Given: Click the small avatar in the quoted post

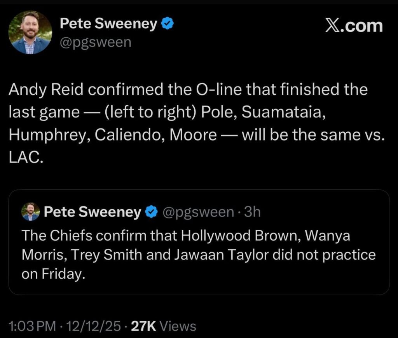Looking at the screenshot, I should click(31, 212).
